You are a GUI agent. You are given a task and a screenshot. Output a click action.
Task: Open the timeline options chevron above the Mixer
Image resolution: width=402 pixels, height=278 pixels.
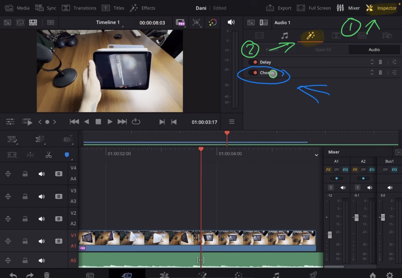pos(316,155)
